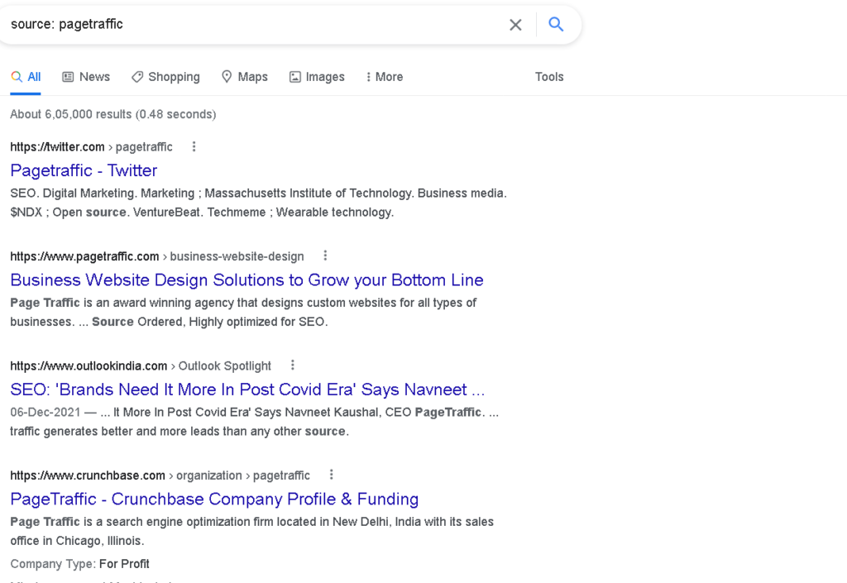The width and height of the screenshot is (847, 583).
Task: Open the Crunchbase Company Profile link
Action: click(x=213, y=499)
